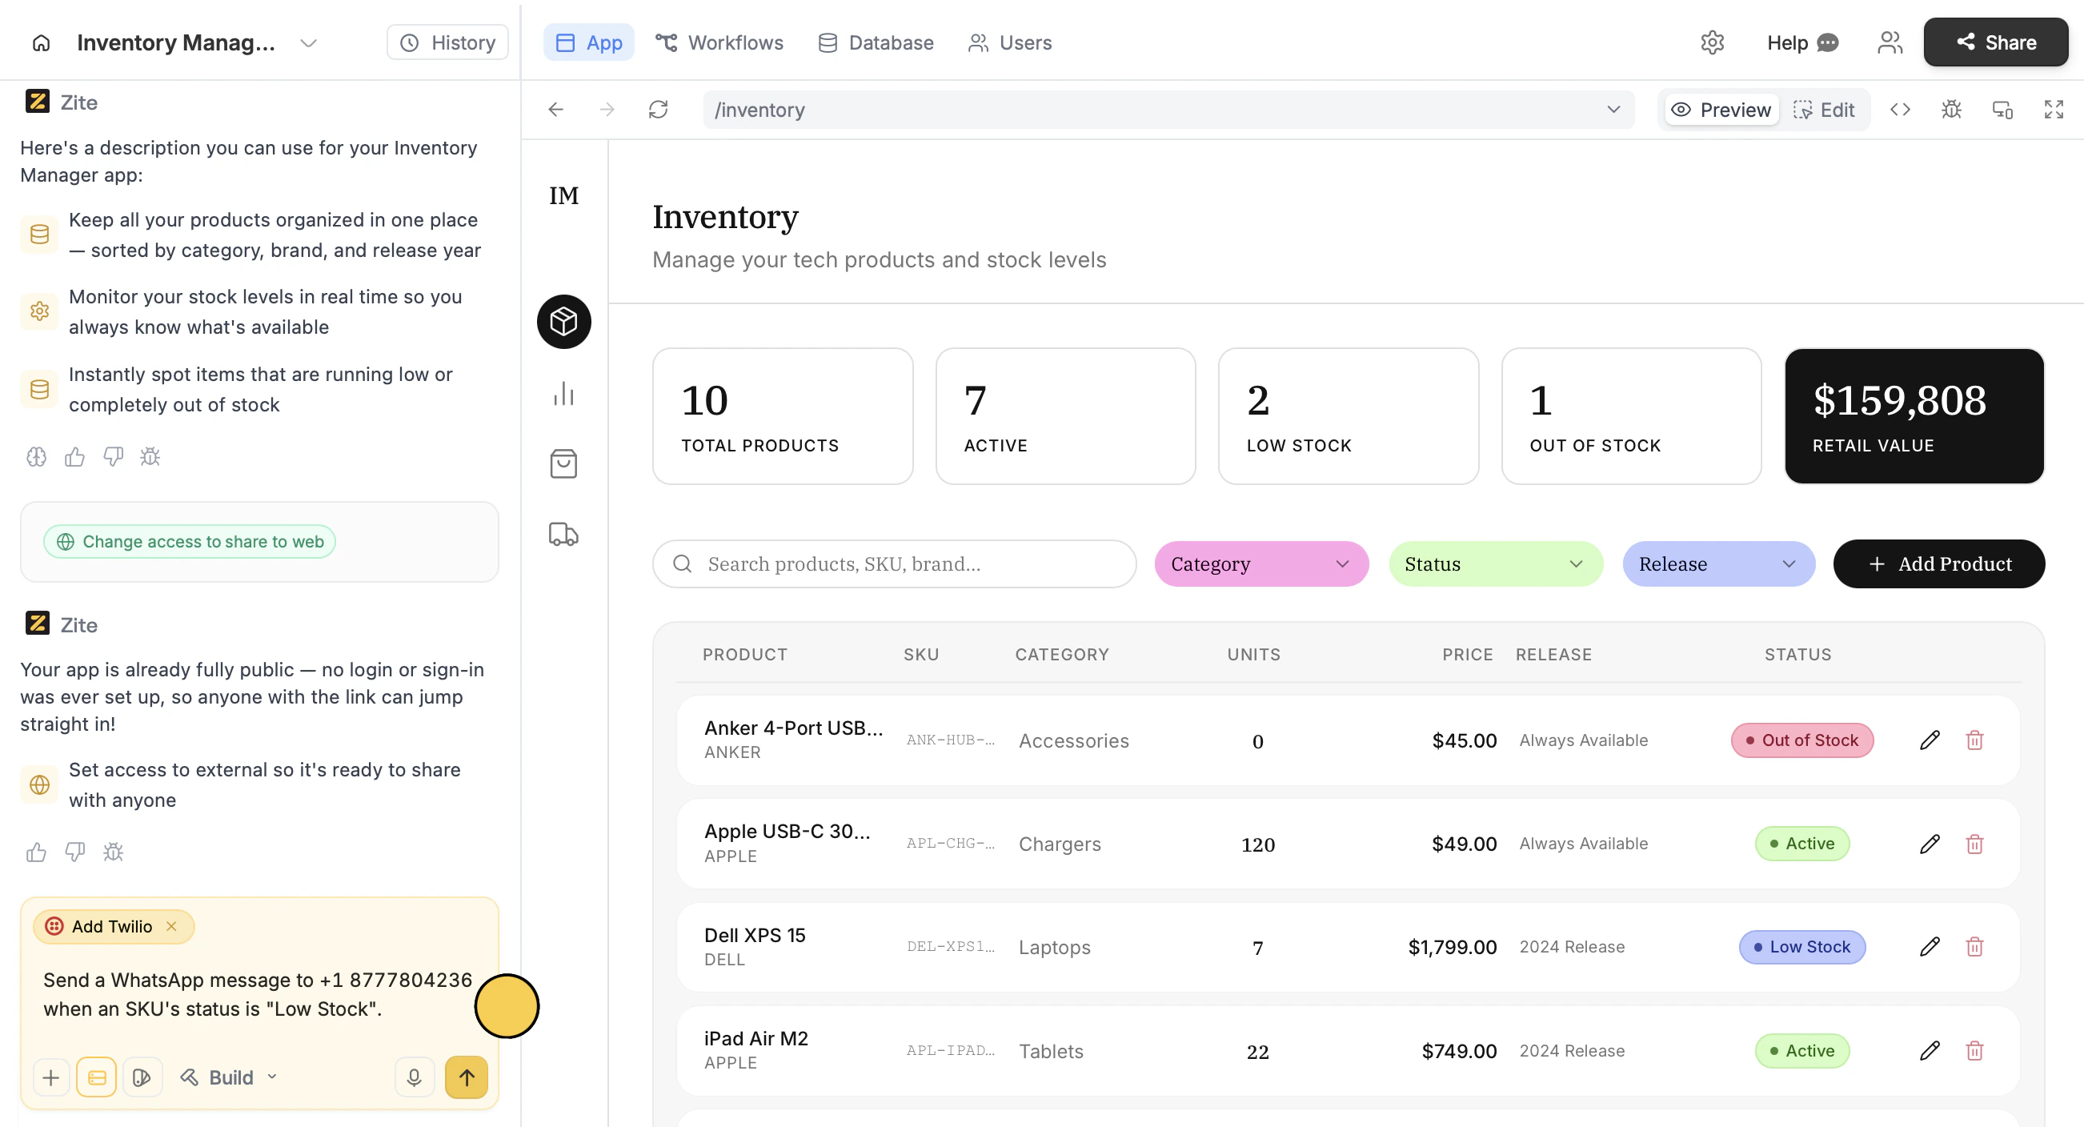
Task: Open the analytics bar chart sidebar icon
Action: (564, 394)
